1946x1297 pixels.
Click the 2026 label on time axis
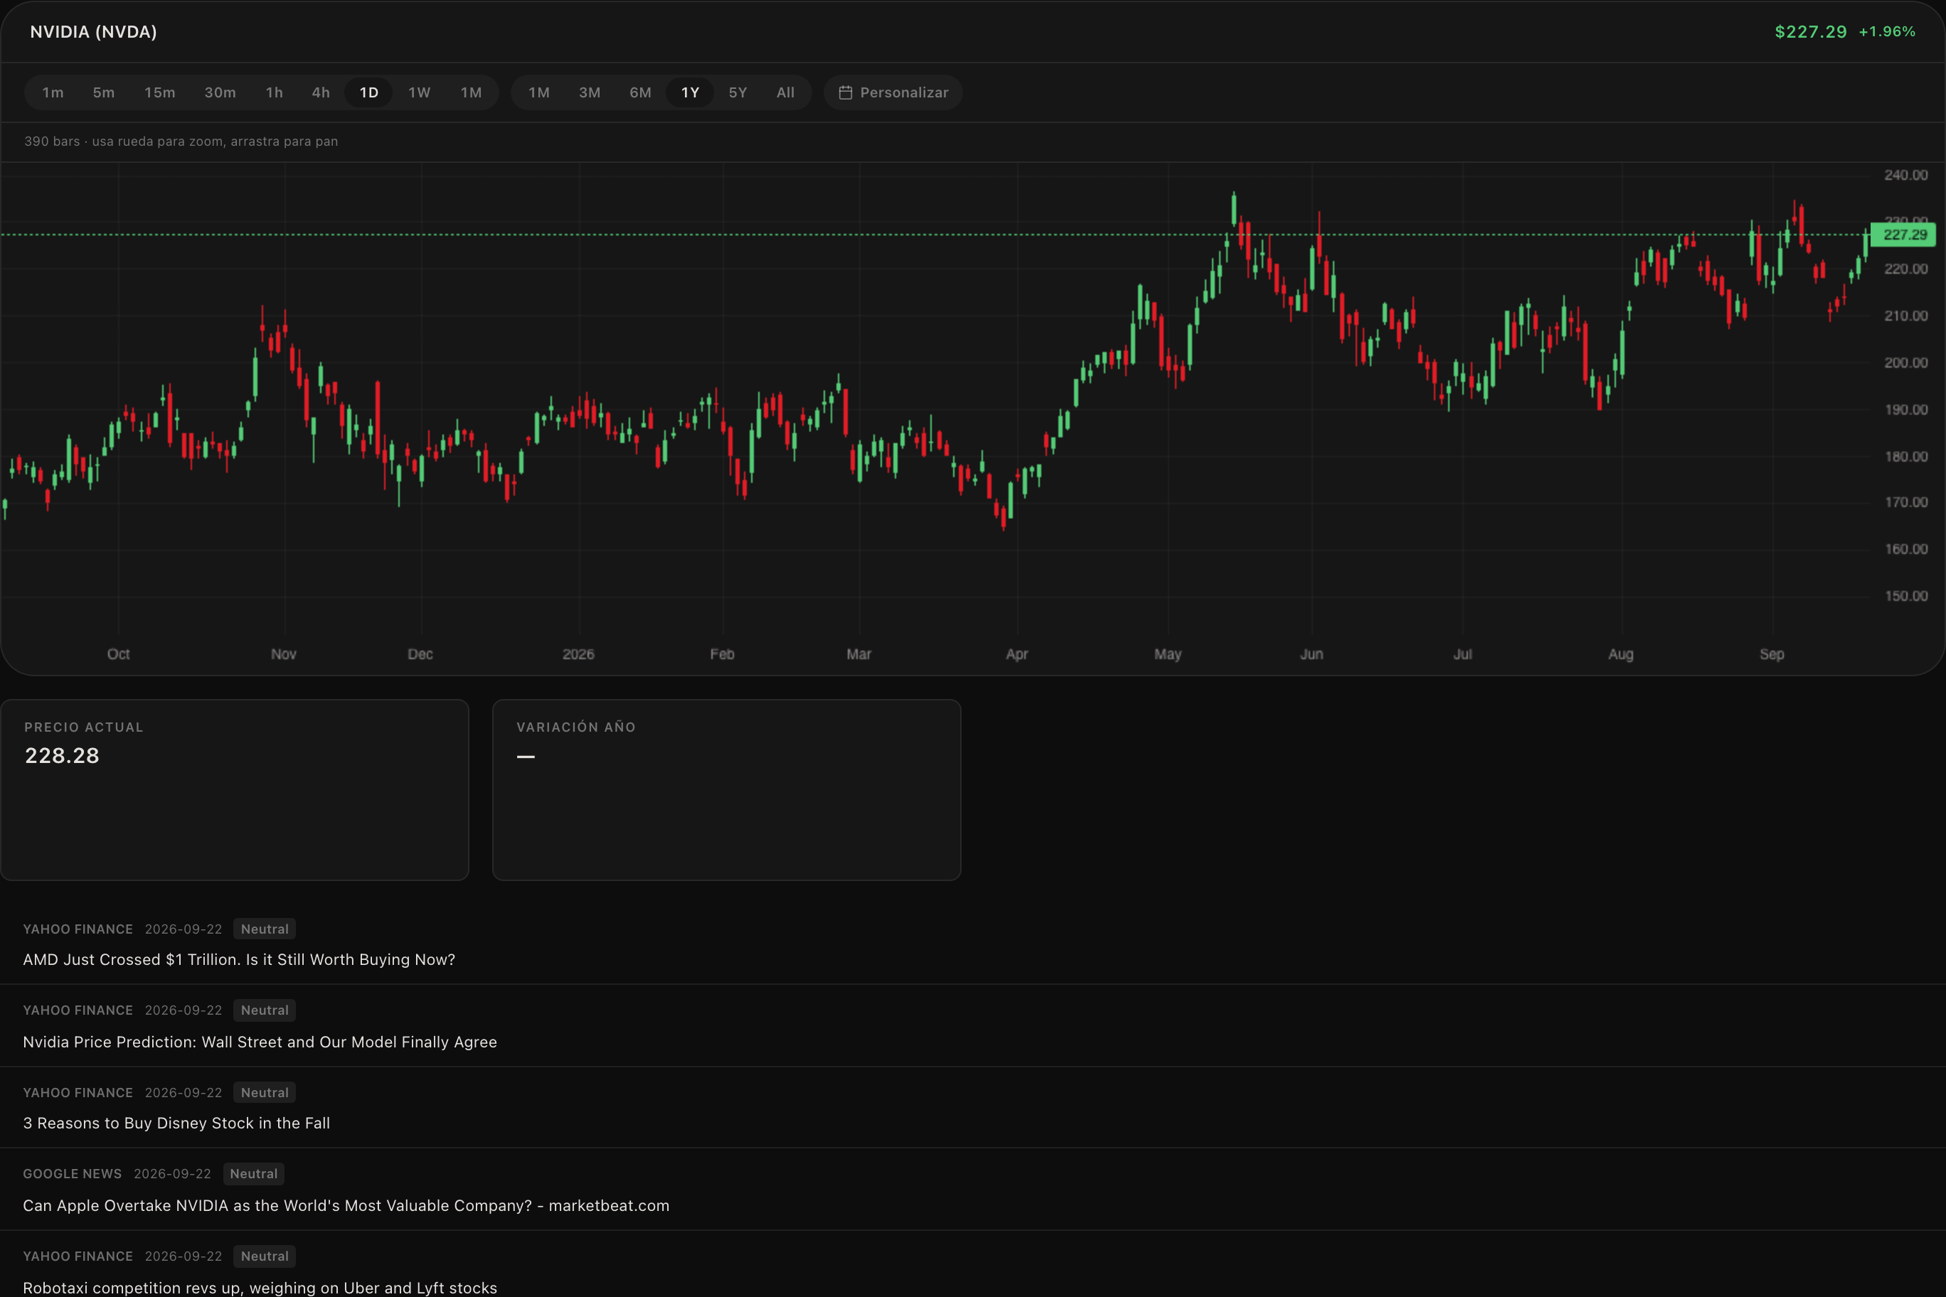coord(578,654)
